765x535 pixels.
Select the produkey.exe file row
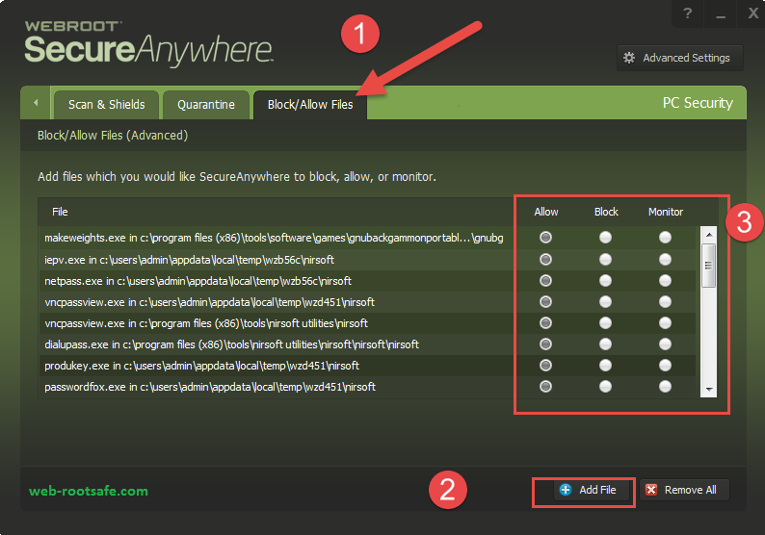point(367,366)
